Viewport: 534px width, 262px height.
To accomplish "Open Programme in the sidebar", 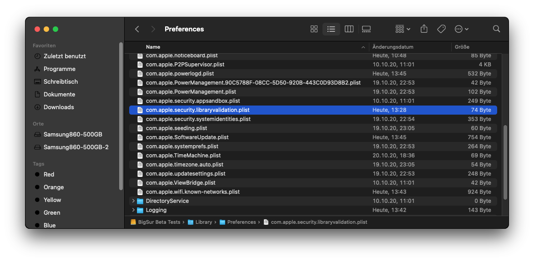I will pyautogui.click(x=59, y=69).
